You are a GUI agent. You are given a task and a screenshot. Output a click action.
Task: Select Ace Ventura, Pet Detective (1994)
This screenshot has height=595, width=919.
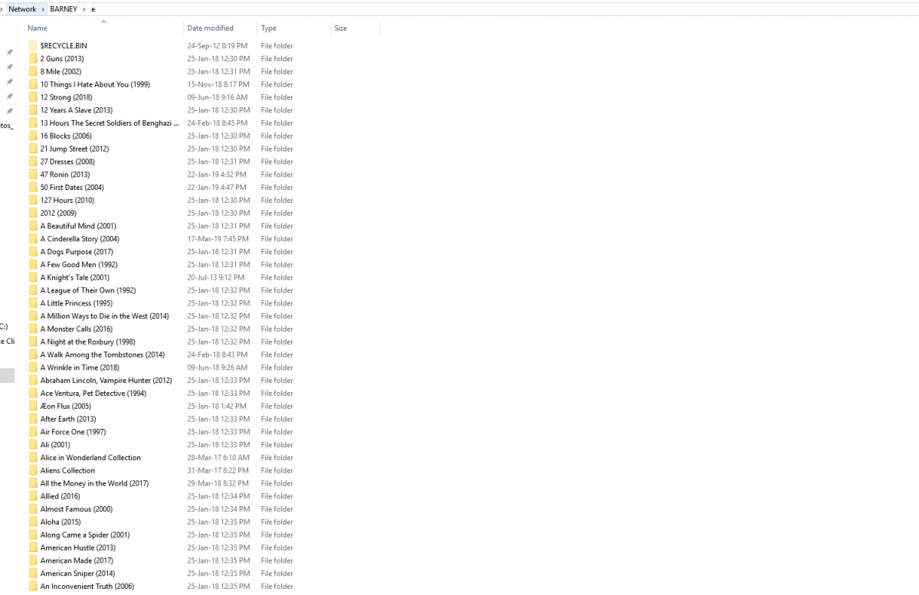(x=93, y=394)
